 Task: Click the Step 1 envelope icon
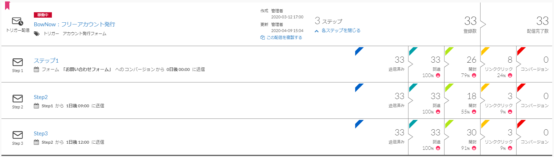point(18,62)
